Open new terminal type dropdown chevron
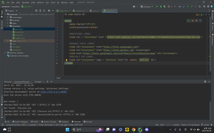Viewport: 214px width, 133px height. (51, 82)
